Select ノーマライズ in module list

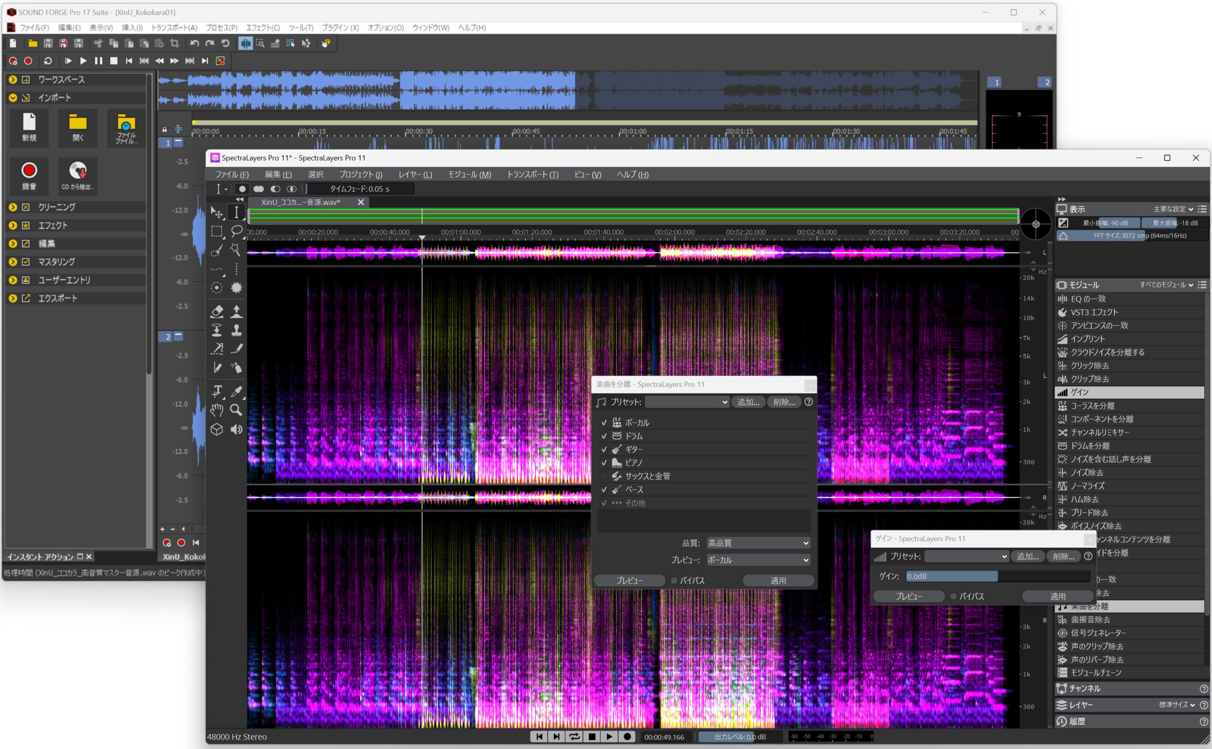pos(1130,486)
